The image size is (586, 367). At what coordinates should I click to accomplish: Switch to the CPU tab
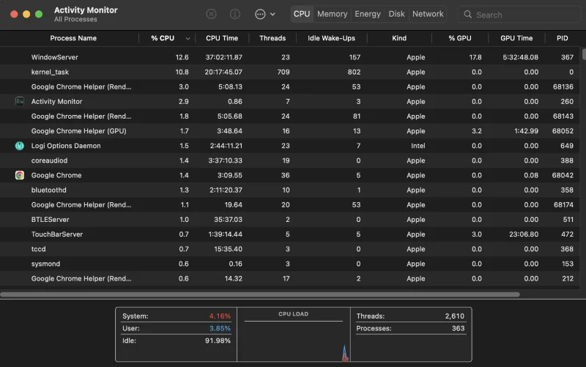302,14
